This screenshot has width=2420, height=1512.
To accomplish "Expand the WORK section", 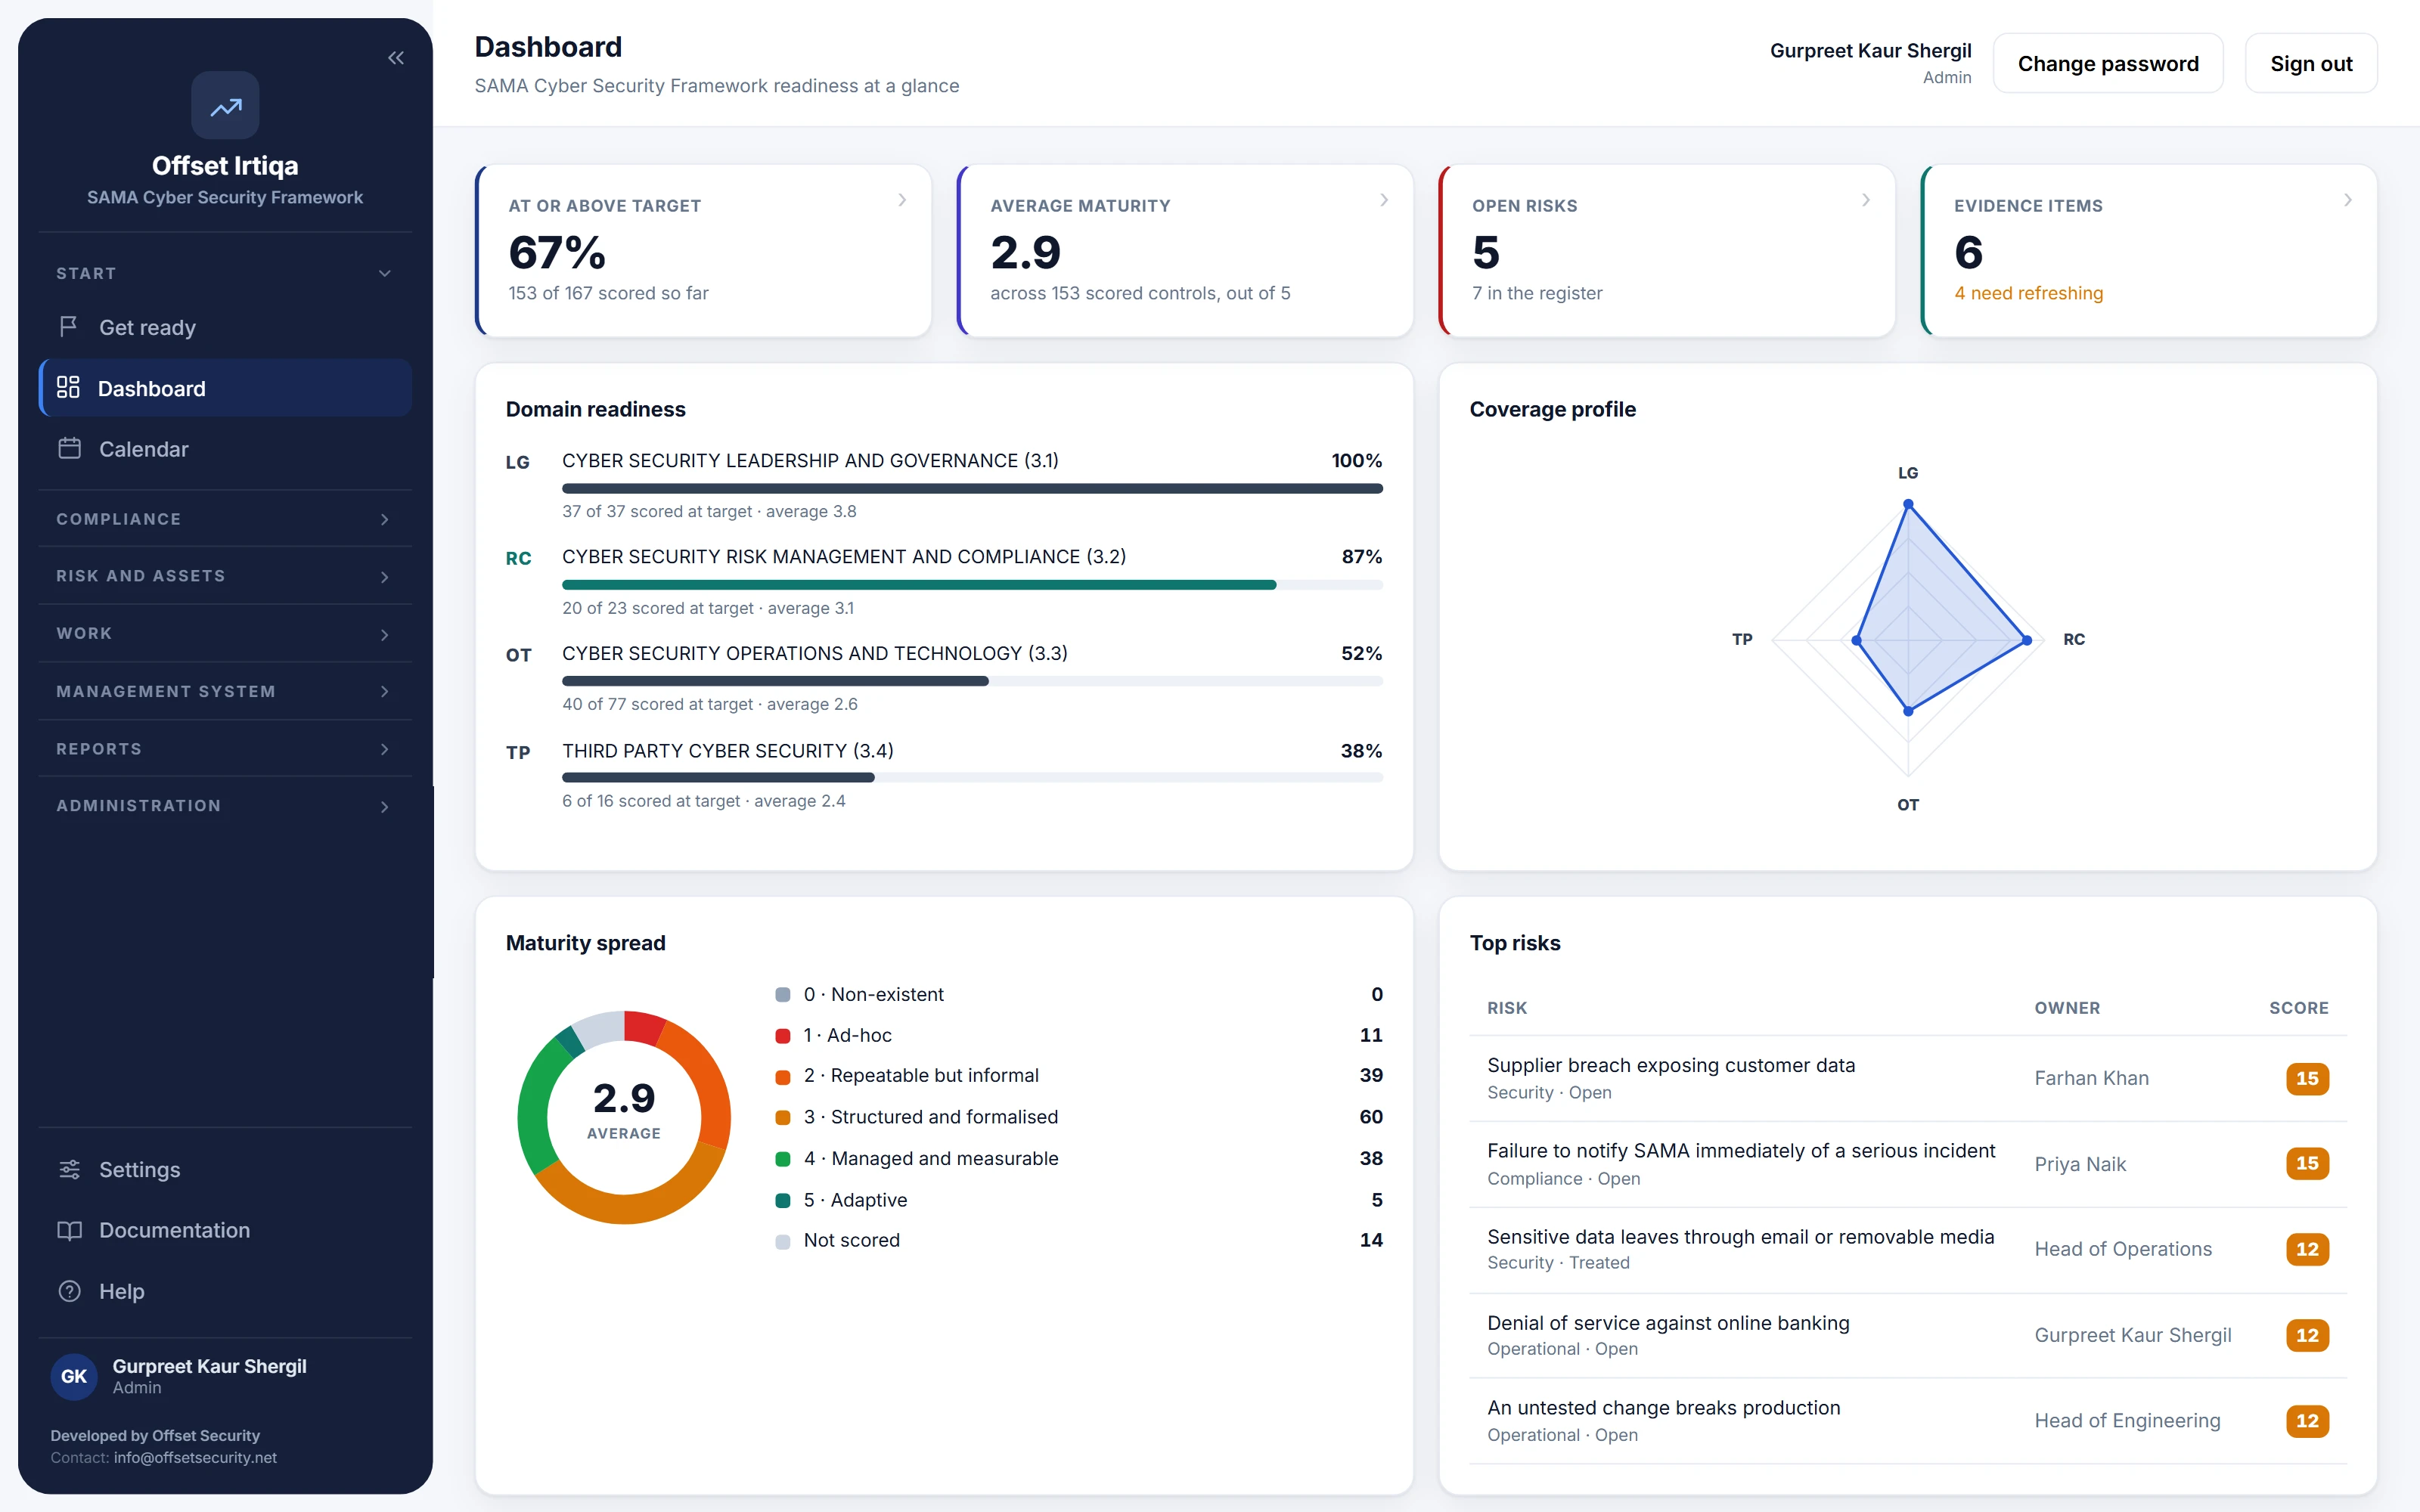I will (225, 634).
